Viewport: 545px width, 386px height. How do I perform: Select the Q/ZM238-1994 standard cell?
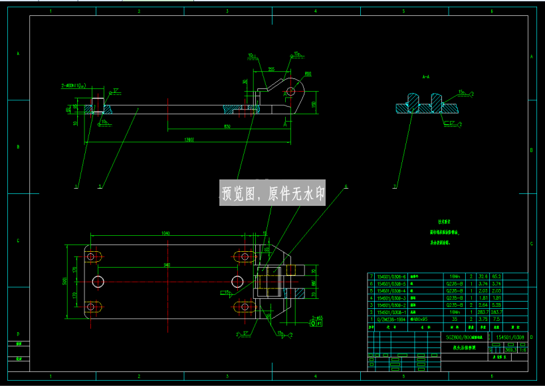pos(391,319)
